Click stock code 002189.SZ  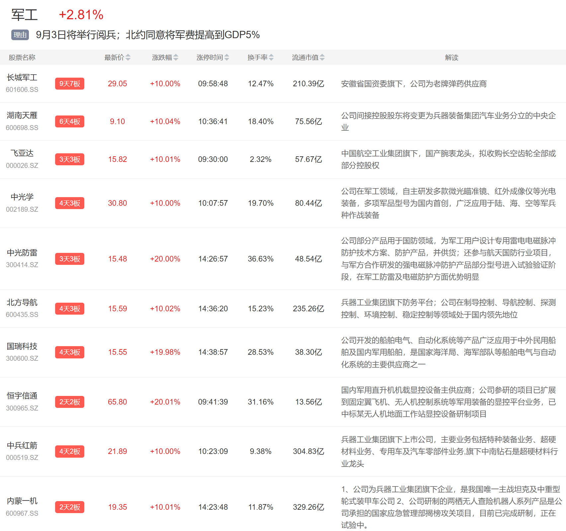pyautogui.click(x=22, y=209)
